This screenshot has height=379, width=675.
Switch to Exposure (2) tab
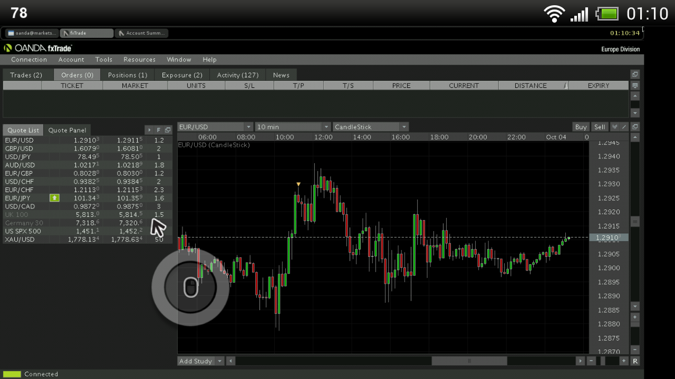pyautogui.click(x=182, y=75)
